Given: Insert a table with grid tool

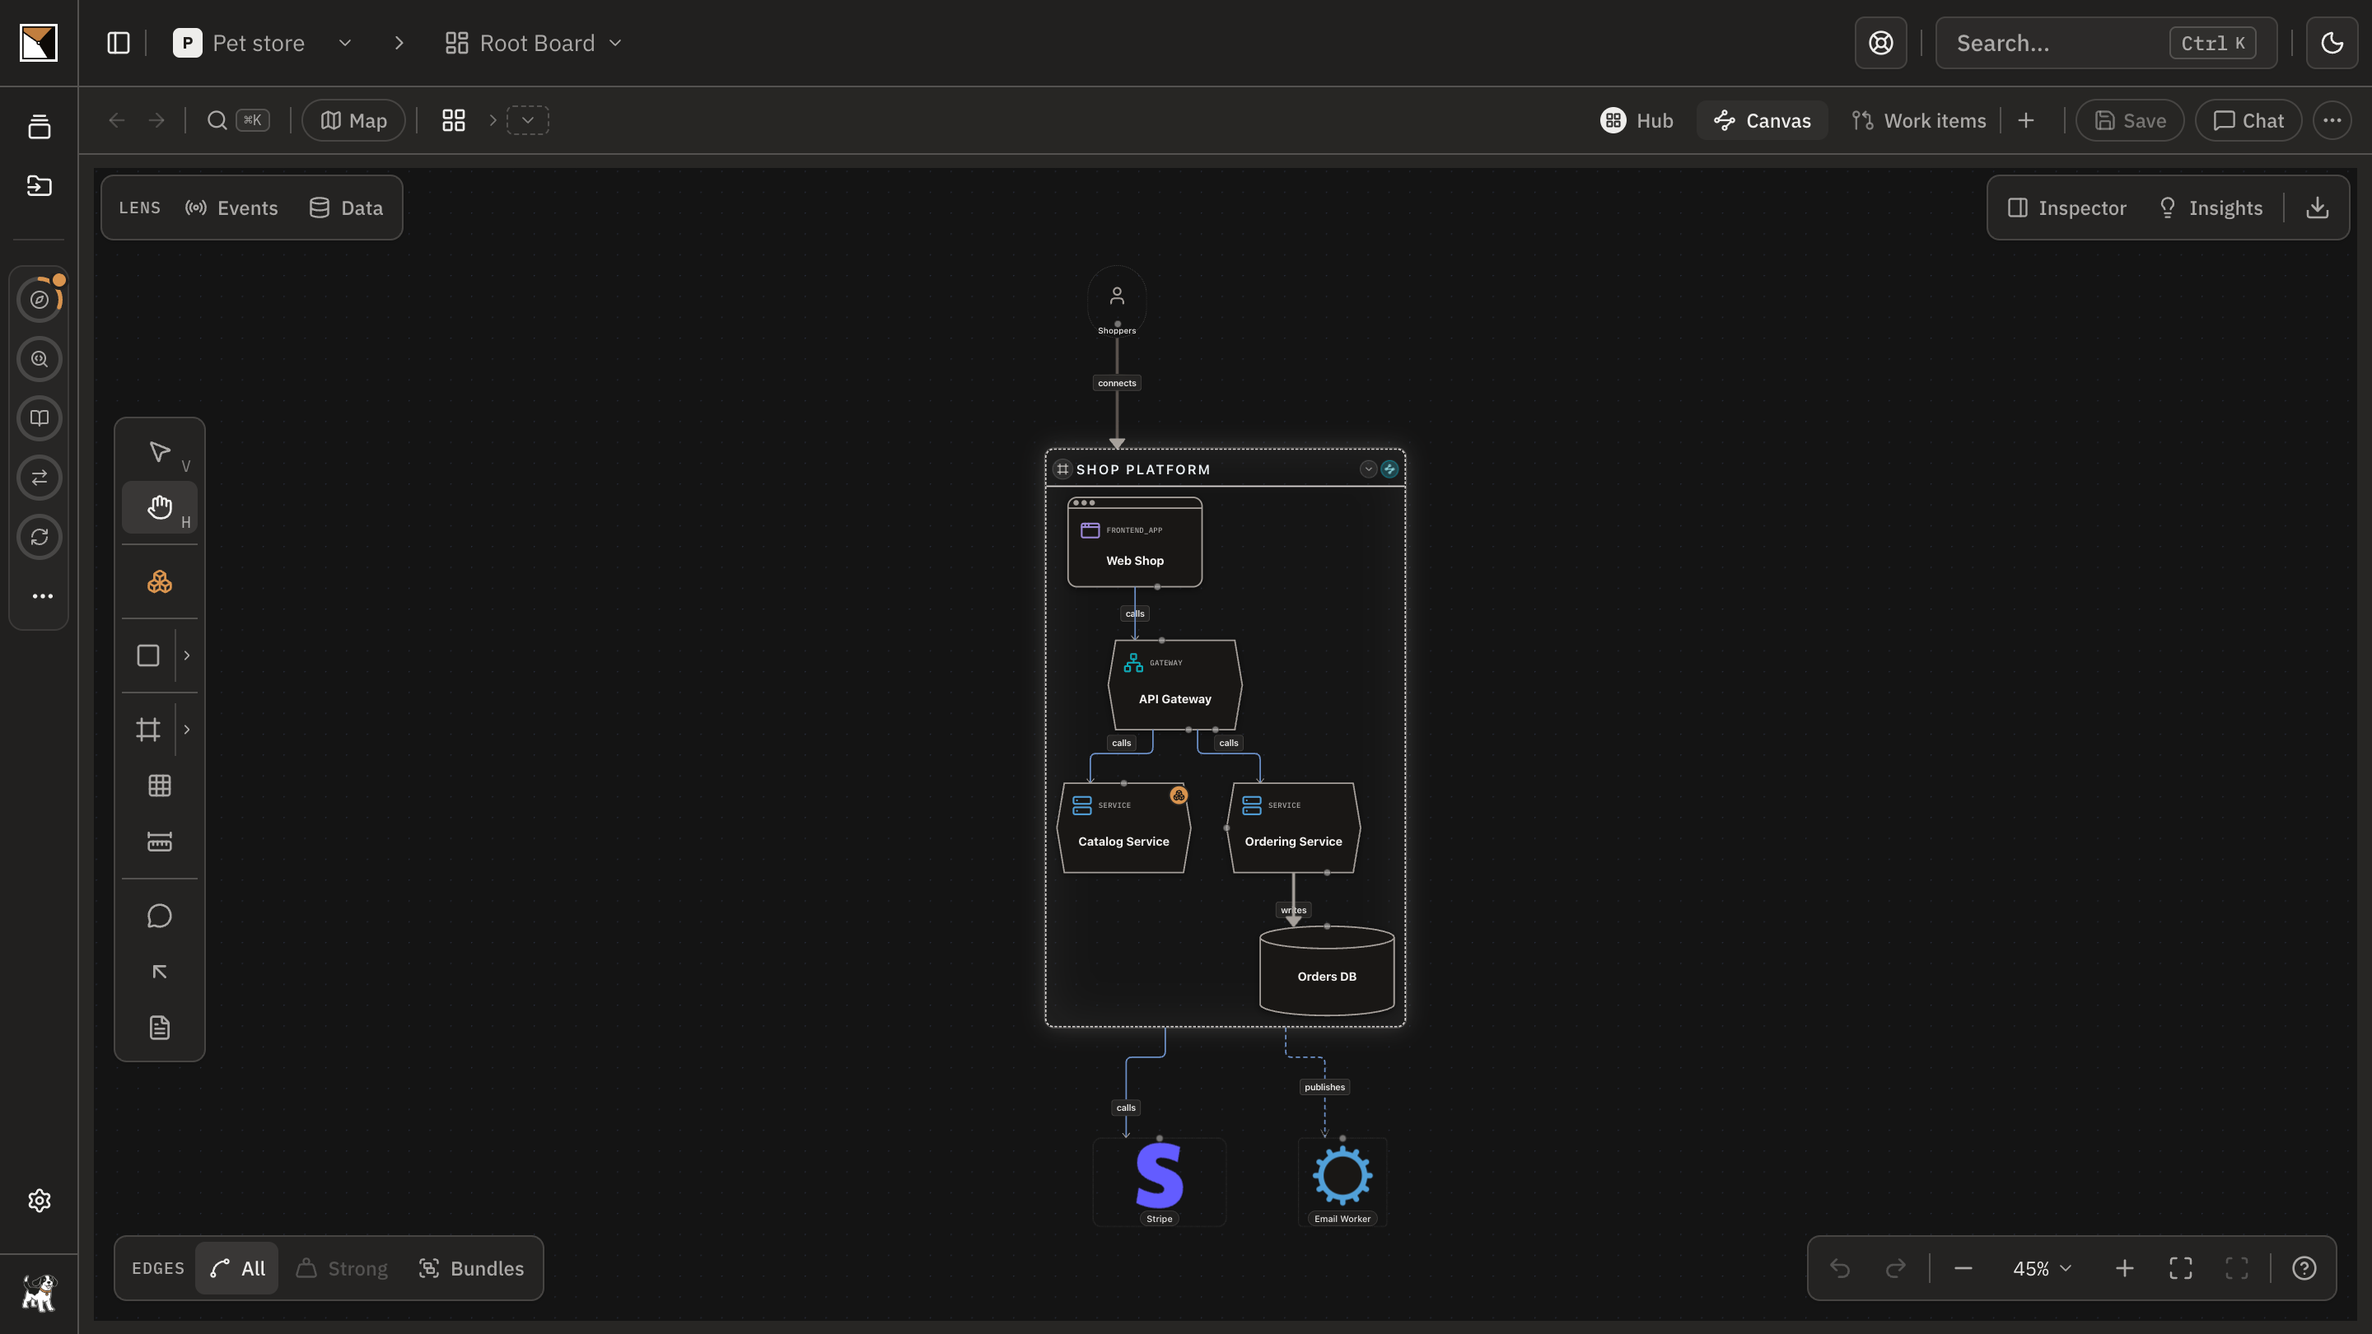Looking at the screenshot, I should point(159,786).
